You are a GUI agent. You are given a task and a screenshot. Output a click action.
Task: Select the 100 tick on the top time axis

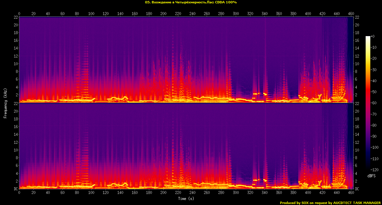[x=91, y=13]
